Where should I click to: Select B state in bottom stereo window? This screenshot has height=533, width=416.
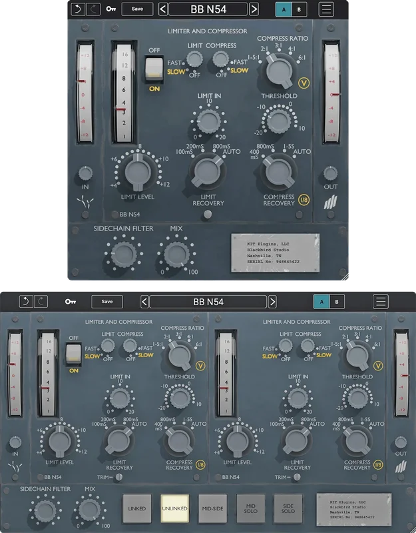[x=337, y=302]
